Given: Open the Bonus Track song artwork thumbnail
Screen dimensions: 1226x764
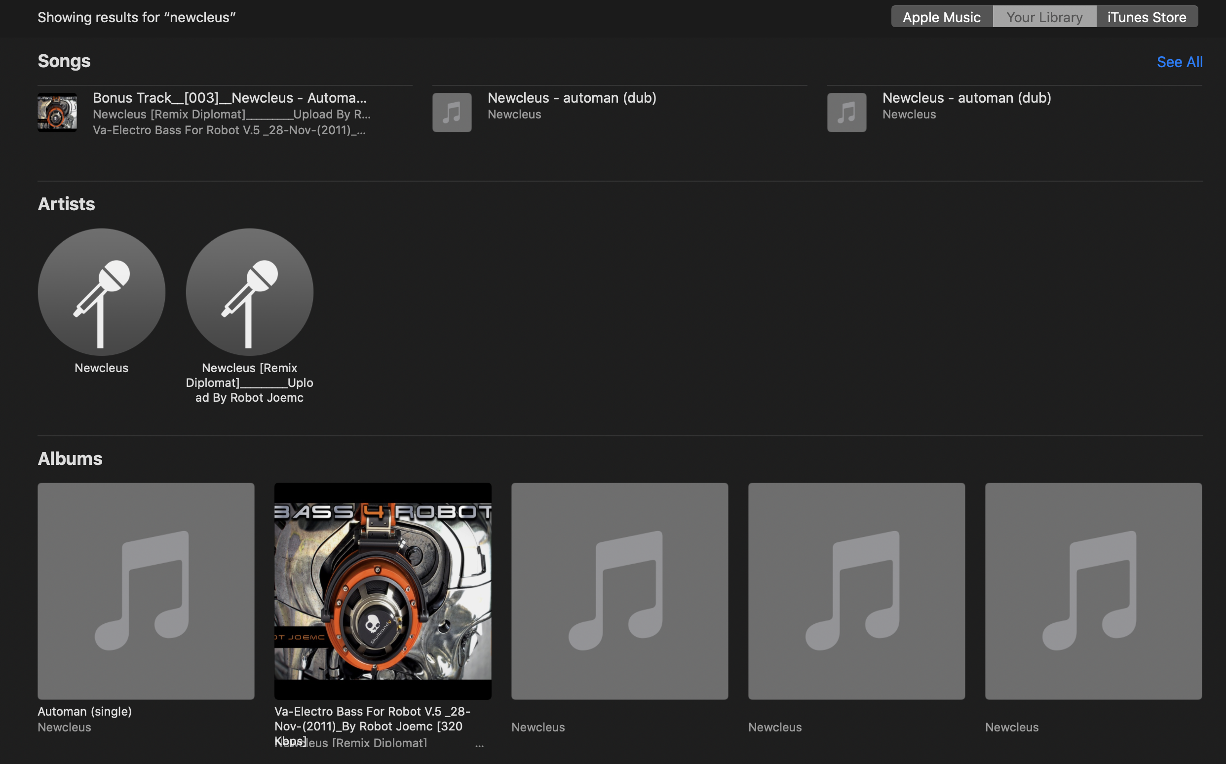Looking at the screenshot, I should pyautogui.click(x=57, y=112).
